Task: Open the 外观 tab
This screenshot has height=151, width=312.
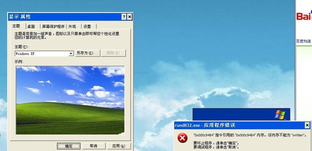Action: pos(74,26)
